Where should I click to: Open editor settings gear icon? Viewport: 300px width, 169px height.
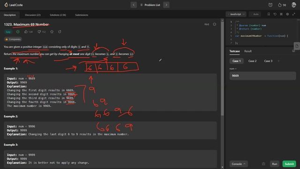(x=287, y=14)
